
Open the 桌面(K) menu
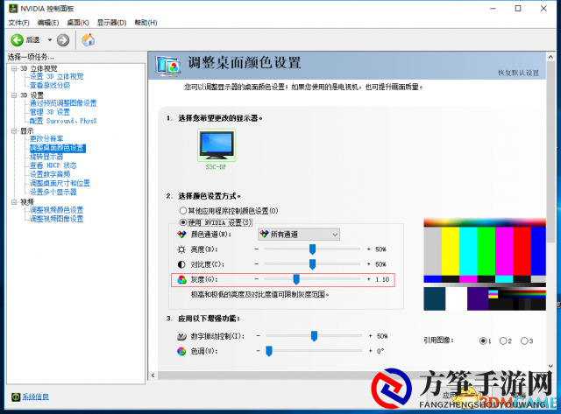78,23
